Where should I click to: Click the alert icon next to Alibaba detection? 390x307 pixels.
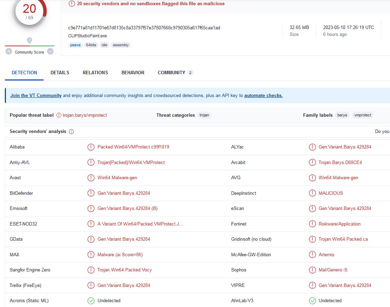(91, 147)
